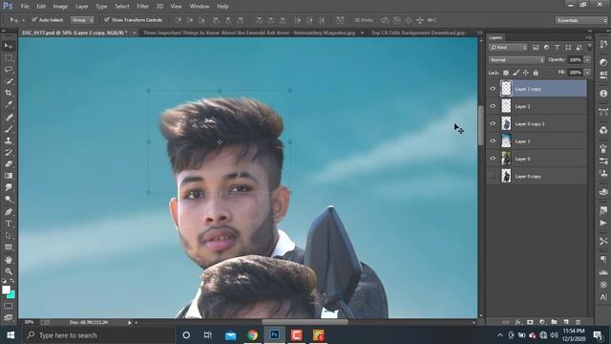Select the Brush tool

click(9, 129)
